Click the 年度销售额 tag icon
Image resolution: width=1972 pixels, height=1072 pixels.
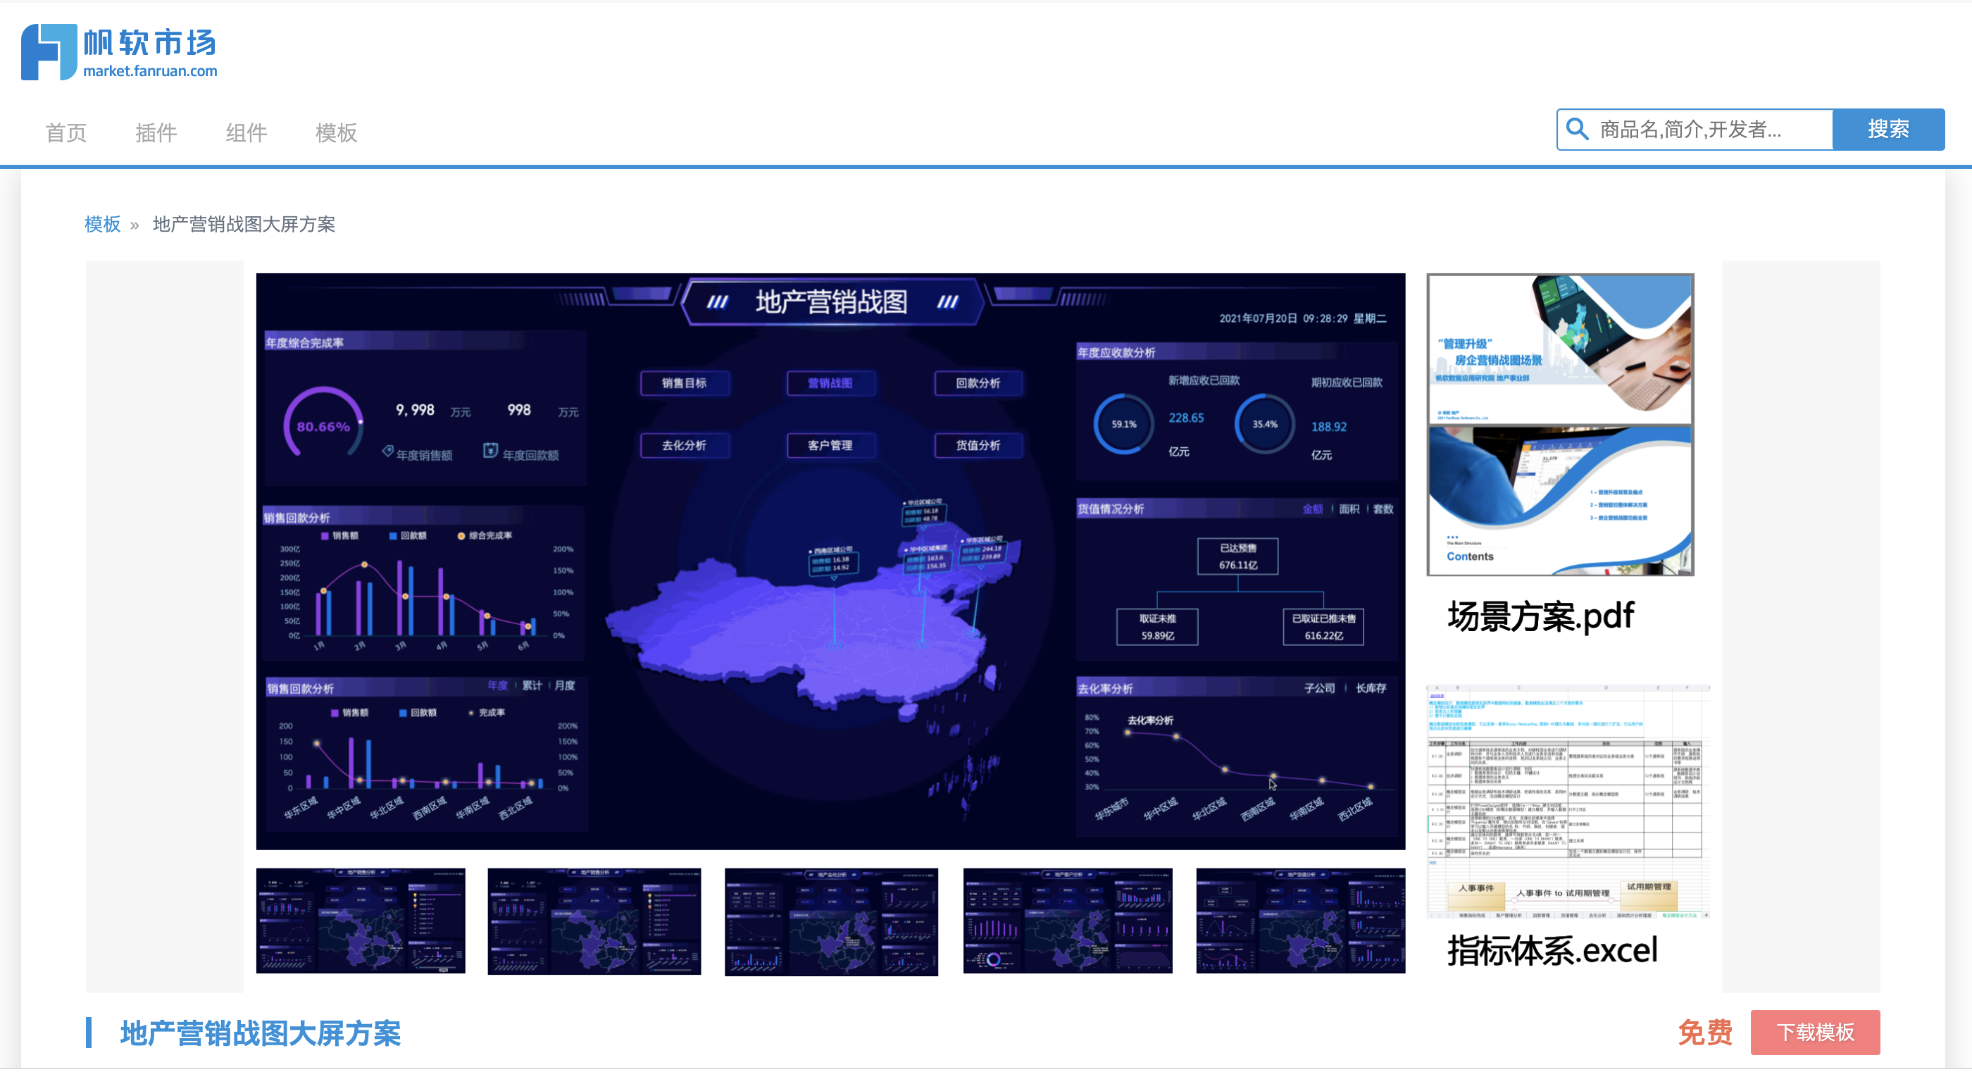[x=388, y=451]
